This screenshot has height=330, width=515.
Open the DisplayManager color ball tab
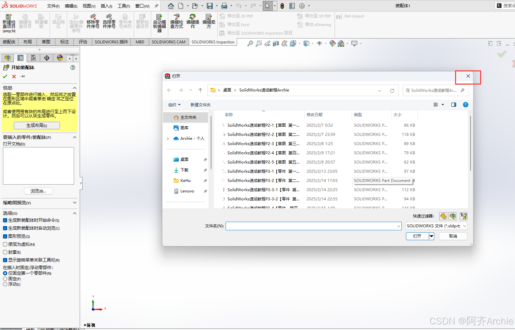point(60,58)
